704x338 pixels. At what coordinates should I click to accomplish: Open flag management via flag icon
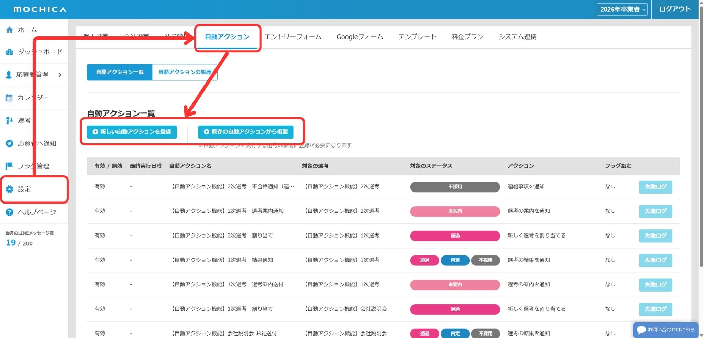(9, 166)
